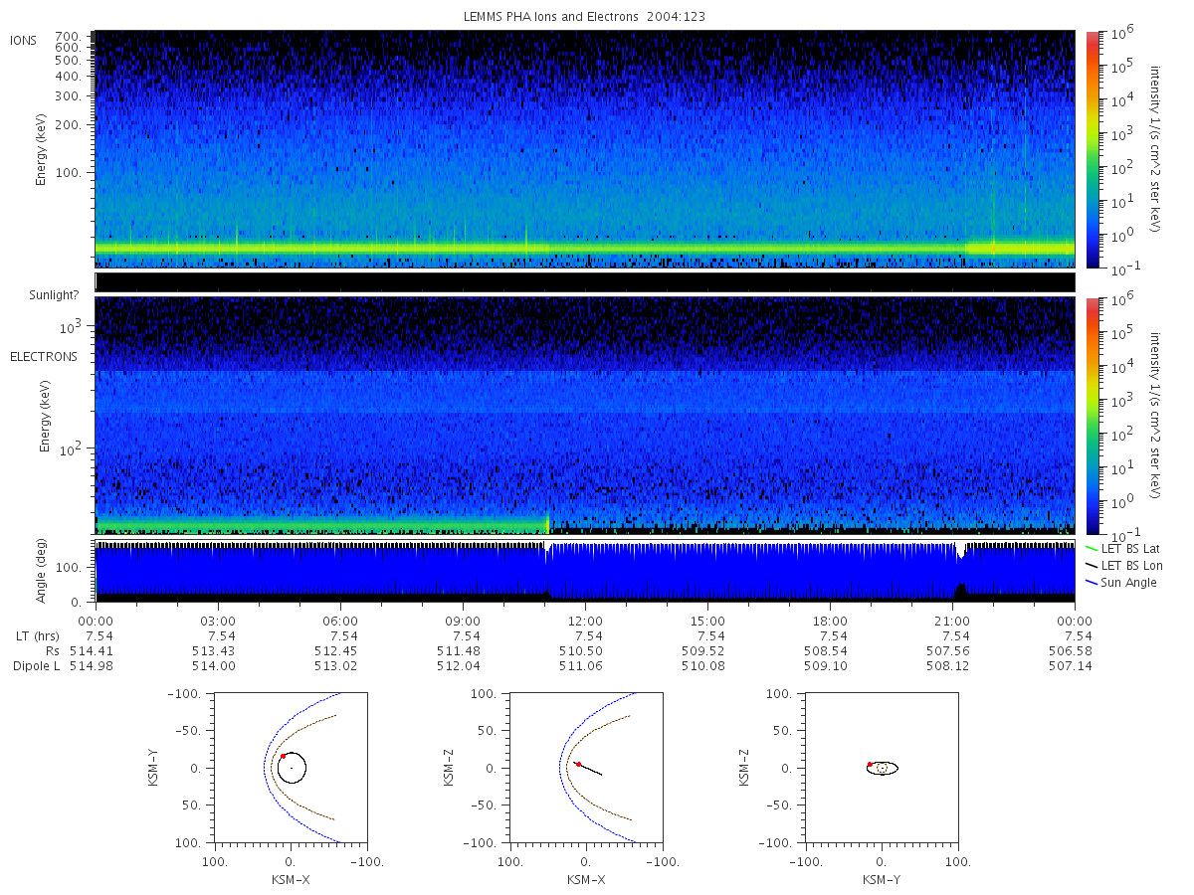The width and height of the screenshot is (1194, 895).
Task: Click the 12:00 time tick label
Action: [x=585, y=621]
